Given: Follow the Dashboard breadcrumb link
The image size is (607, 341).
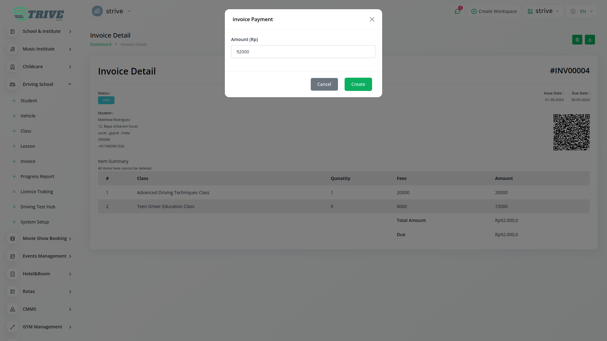Looking at the screenshot, I should [x=101, y=45].
